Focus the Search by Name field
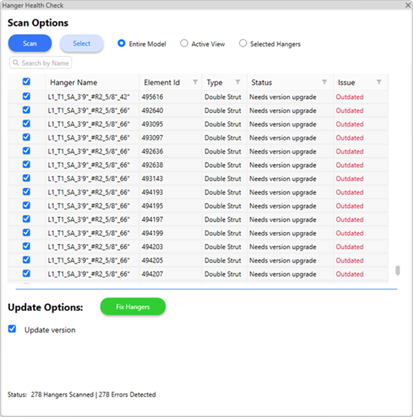 pos(41,63)
